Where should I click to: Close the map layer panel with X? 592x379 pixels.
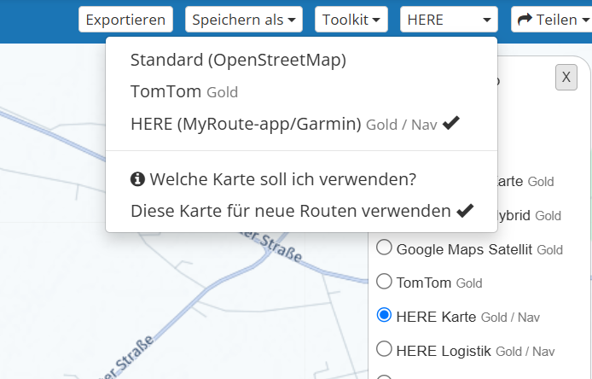(x=566, y=77)
